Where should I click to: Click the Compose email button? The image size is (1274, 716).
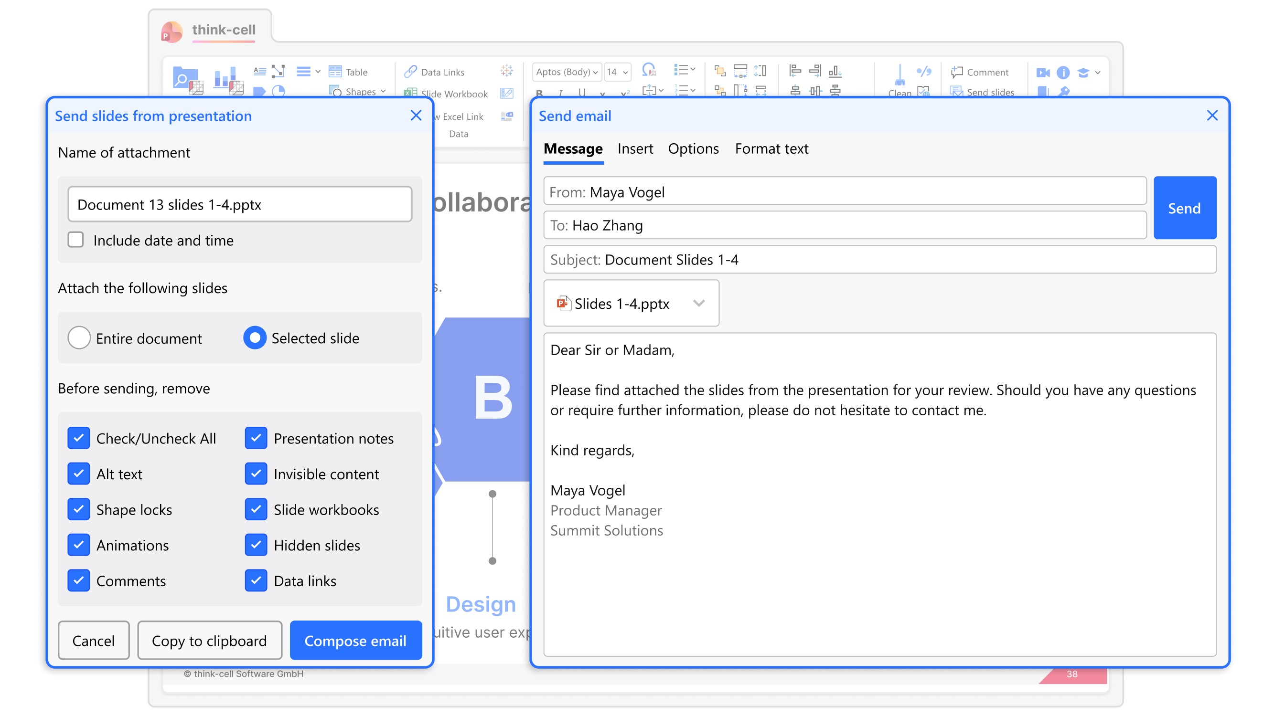click(x=355, y=641)
